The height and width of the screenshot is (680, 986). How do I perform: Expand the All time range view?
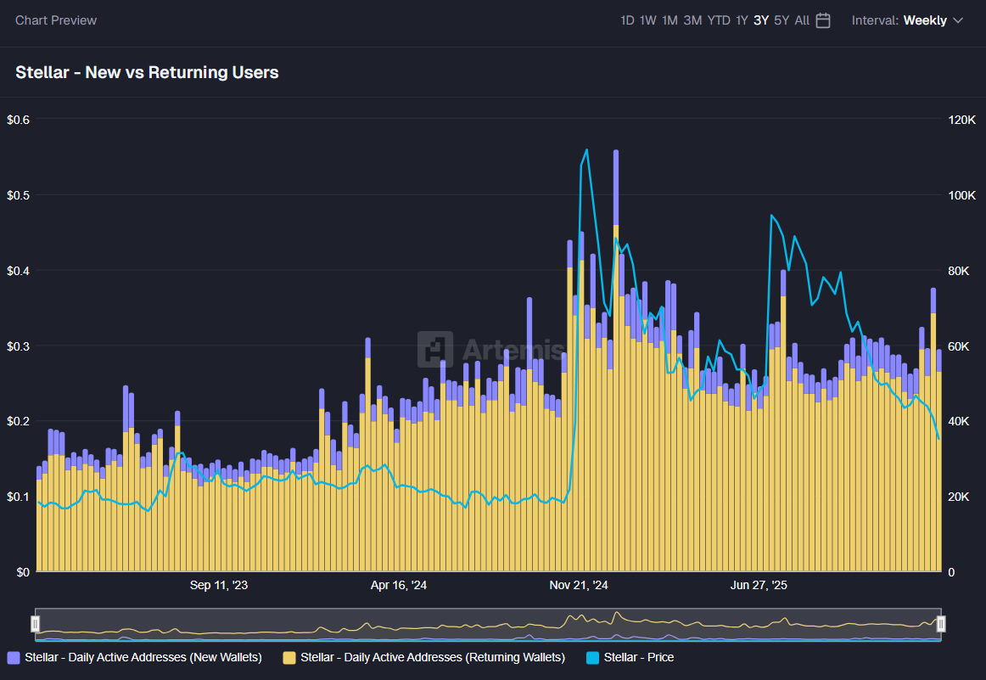click(801, 20)
